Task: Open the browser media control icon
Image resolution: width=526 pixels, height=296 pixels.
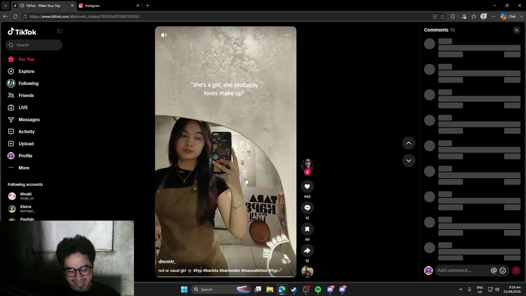Action: click(x=464, y=16)
